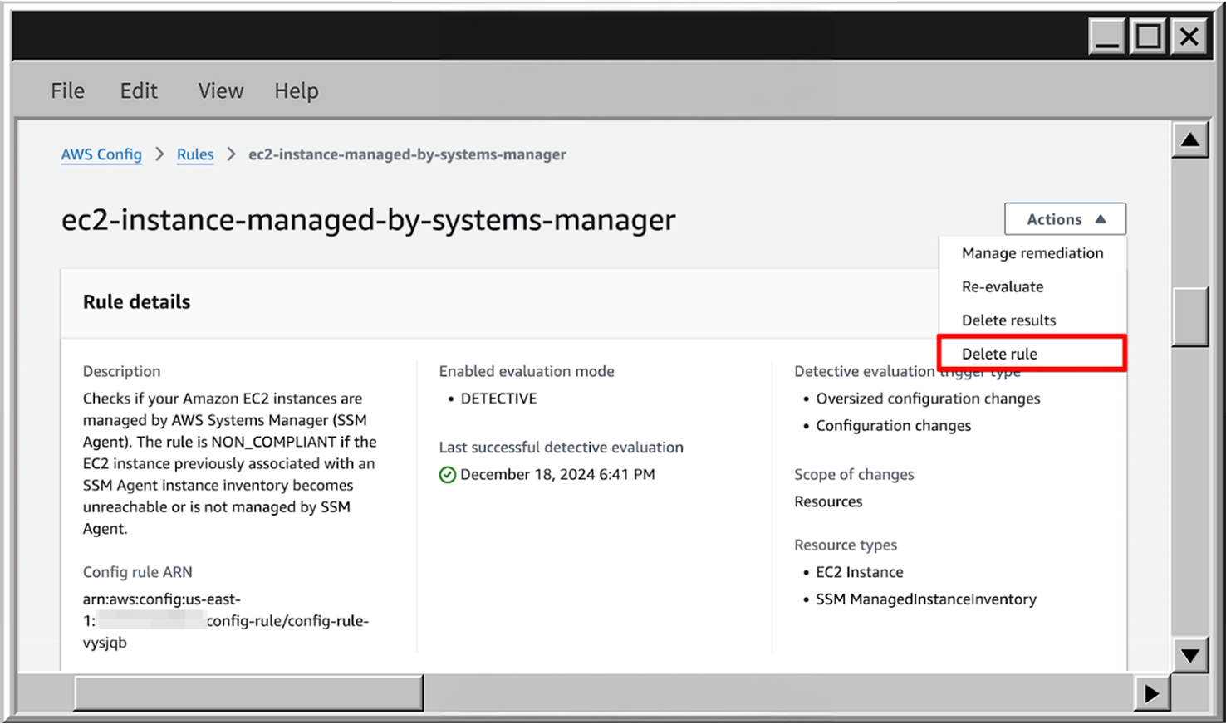Click 'EC2 Instance' resource type

[x=860, y=572]
